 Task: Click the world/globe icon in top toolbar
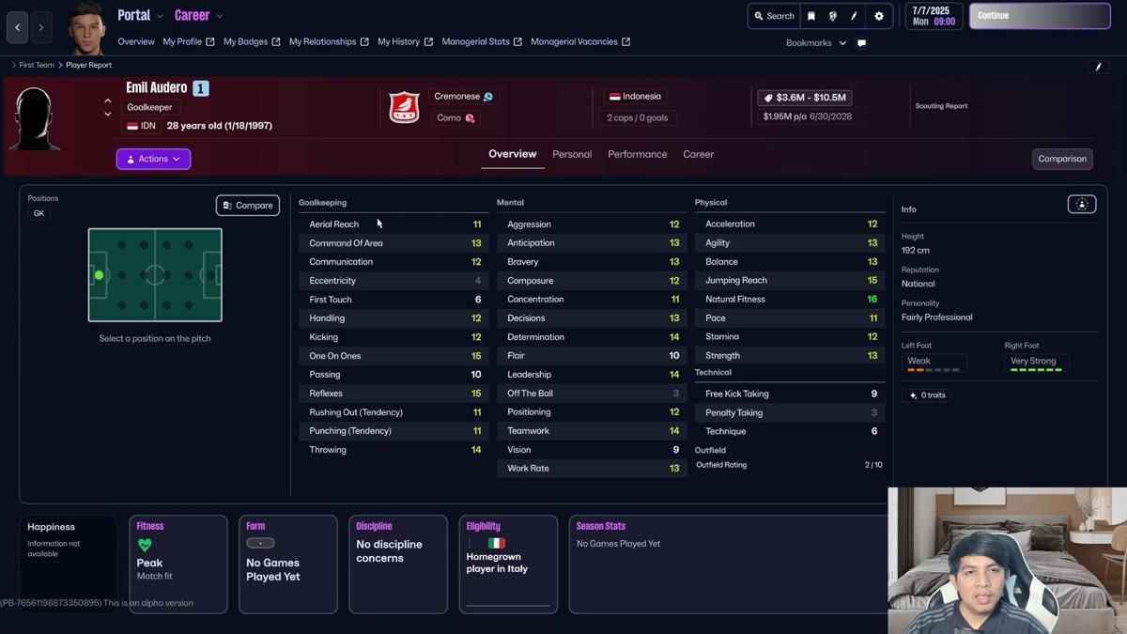click(x=833, y=16)
